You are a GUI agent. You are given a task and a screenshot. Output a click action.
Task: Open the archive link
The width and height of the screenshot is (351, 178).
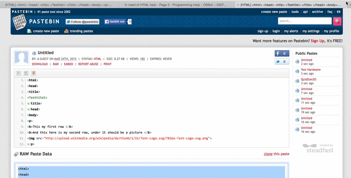tap(317, 12)
